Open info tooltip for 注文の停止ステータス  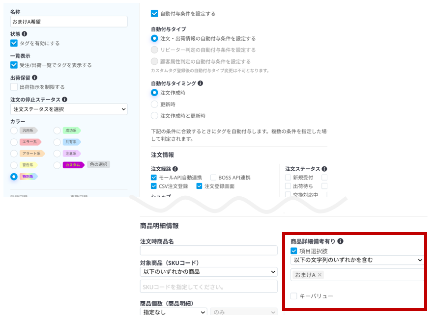click(64, 100)
